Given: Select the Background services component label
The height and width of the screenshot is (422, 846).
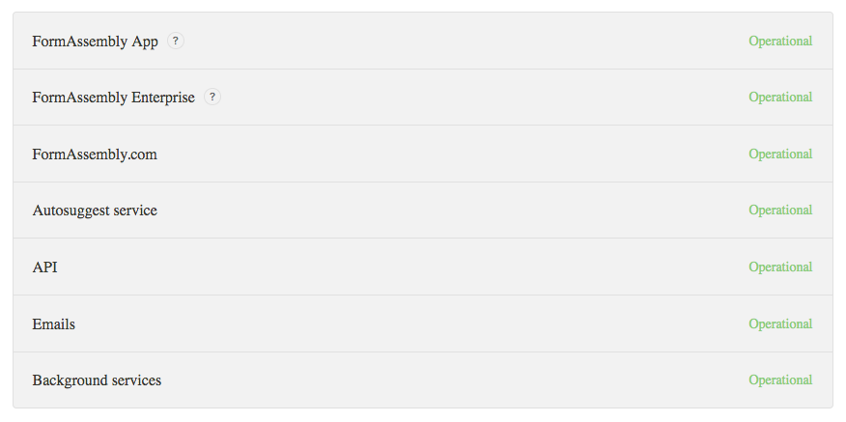Looking at the screenshot, I should click(97, 380).
